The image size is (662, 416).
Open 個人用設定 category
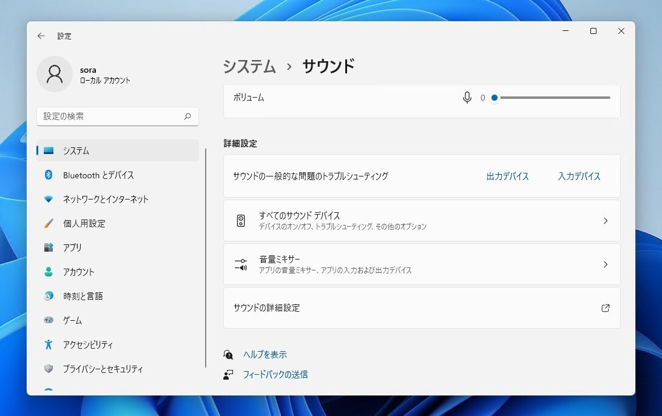tap(117, 223)
